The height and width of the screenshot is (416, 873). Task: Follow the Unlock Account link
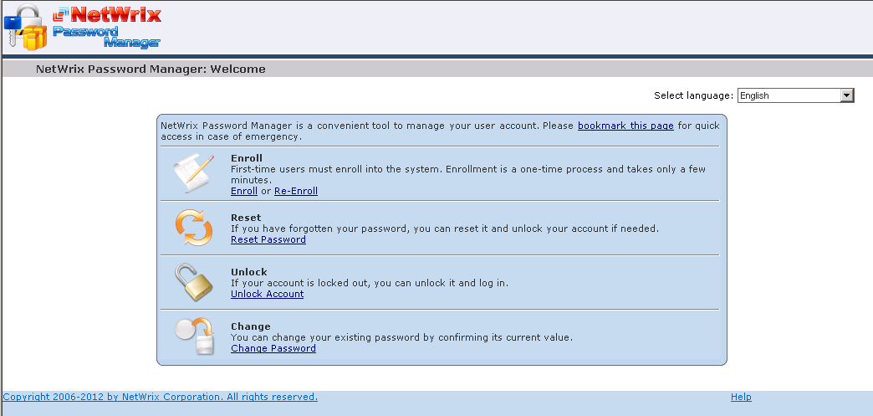(268, 294)
